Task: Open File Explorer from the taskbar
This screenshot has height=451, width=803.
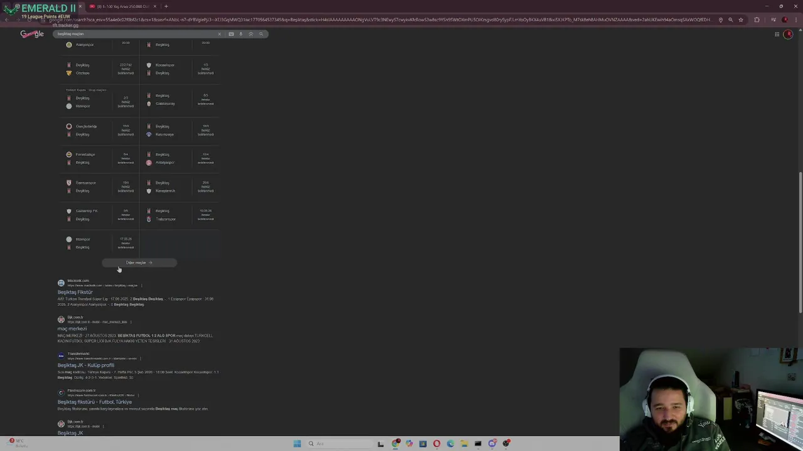Action: click(464, 443)
